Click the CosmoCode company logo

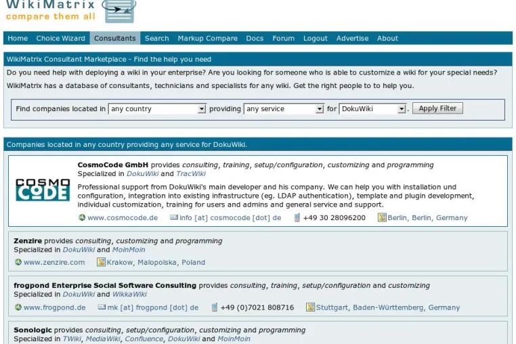tap(43, 190)
